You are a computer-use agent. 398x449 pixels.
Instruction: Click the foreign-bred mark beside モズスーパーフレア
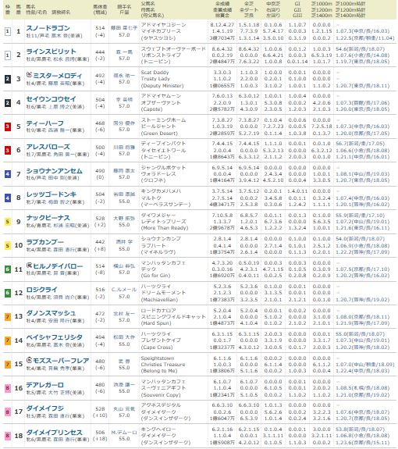[29, 360]
